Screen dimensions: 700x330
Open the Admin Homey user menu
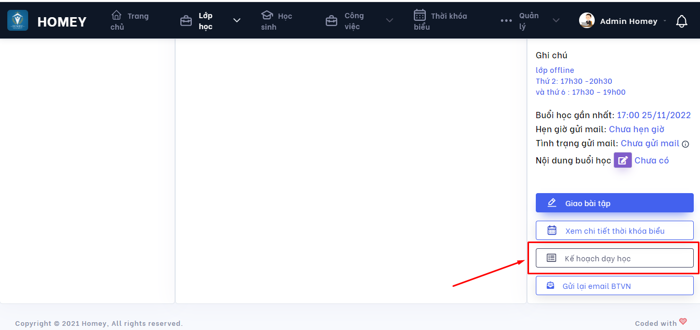[x=629, y=21]
